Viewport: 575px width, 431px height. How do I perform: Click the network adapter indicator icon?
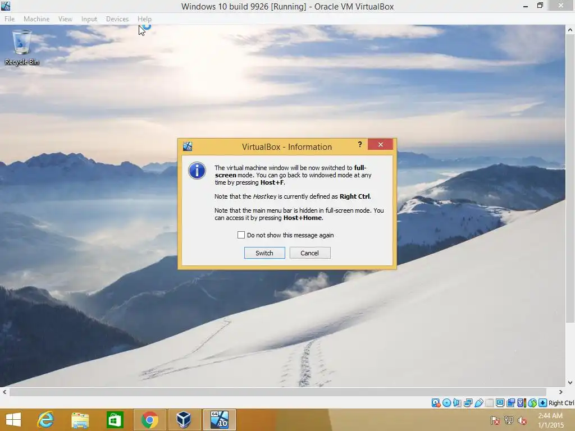coord(468,403)
